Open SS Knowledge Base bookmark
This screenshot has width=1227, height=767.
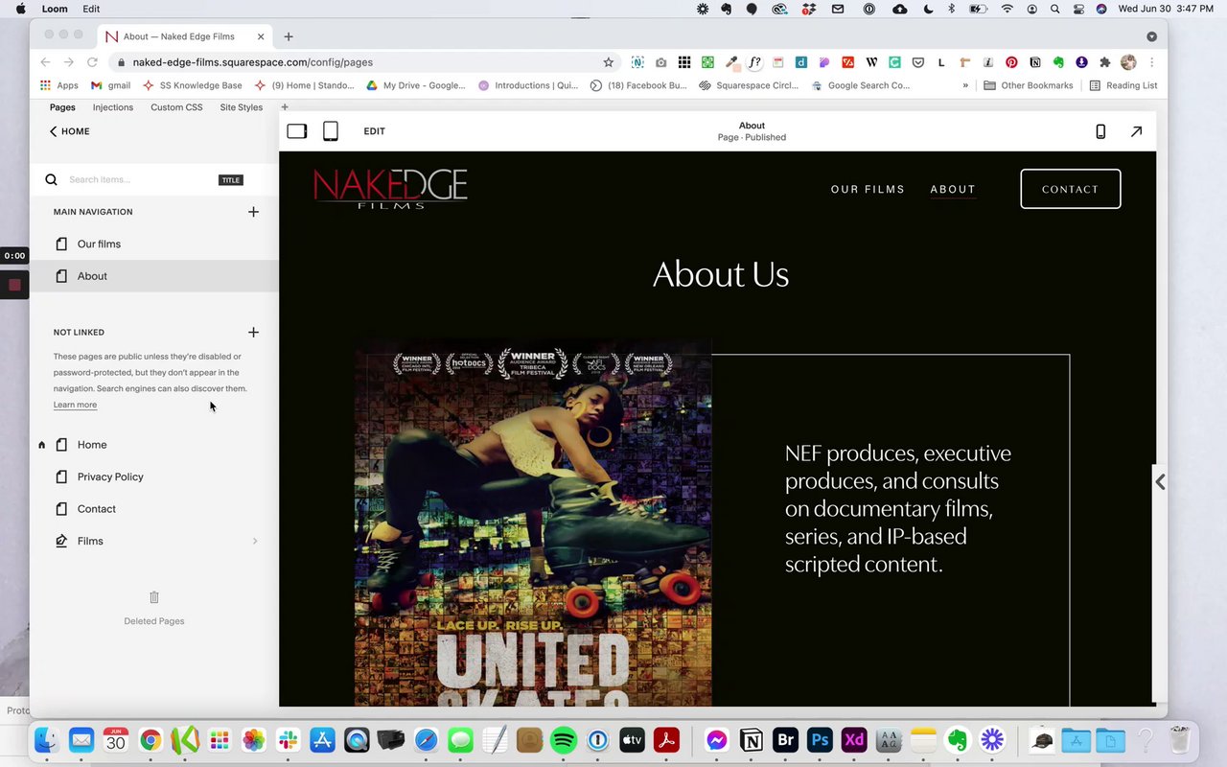tap(193, 85)
